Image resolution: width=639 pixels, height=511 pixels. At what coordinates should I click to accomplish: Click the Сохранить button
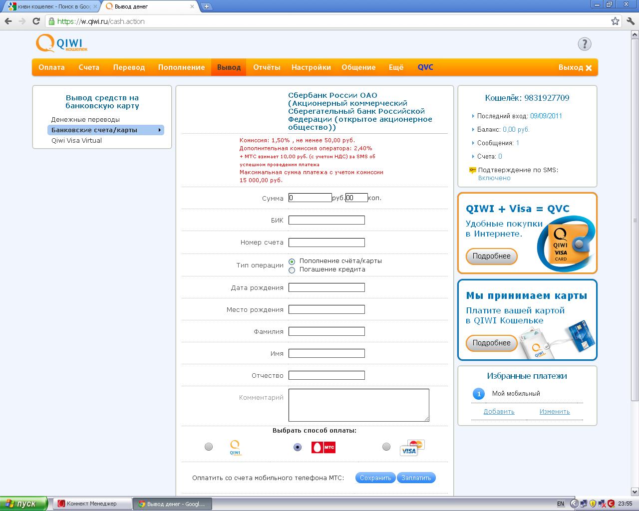(x=375, y=478)
